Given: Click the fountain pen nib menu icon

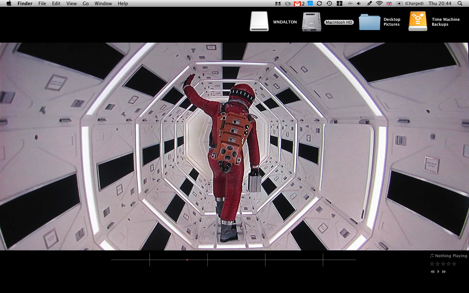Looking at the screenshot, I should point(369,4).
